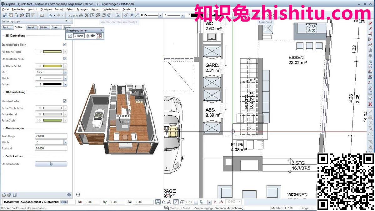Click the Maßstab 1 : 100 status value
Viewport: 375px width, 211px height.
point(288,208)
